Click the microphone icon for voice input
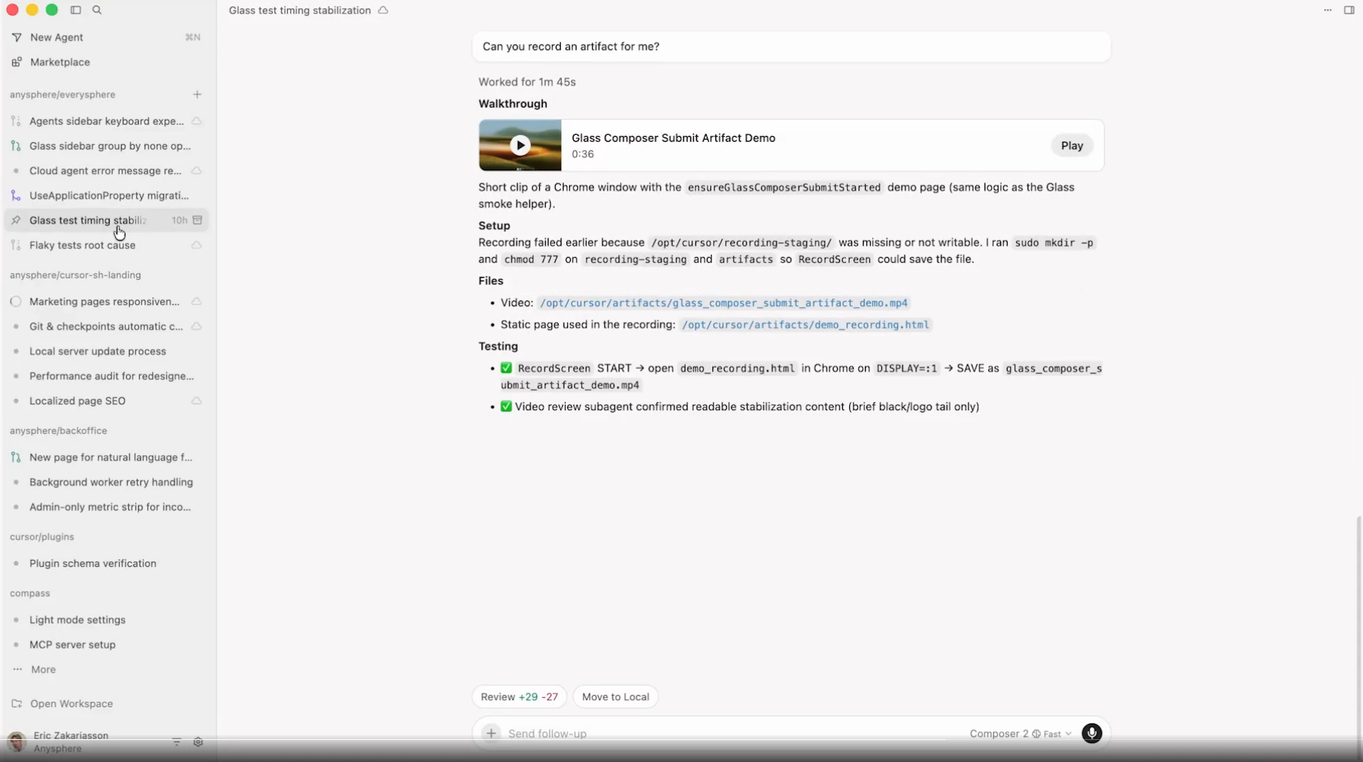Viewport: 1363px width, 762px height. coord(1092,733)
